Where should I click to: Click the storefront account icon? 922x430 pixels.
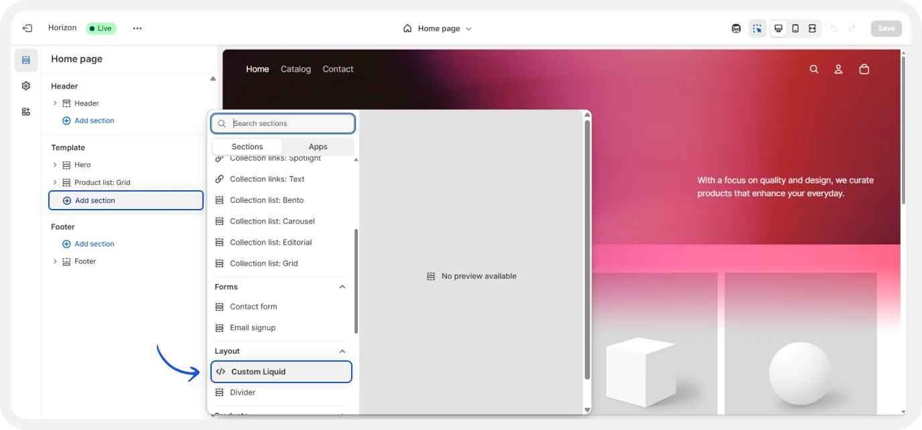click(x=838, y=69)
